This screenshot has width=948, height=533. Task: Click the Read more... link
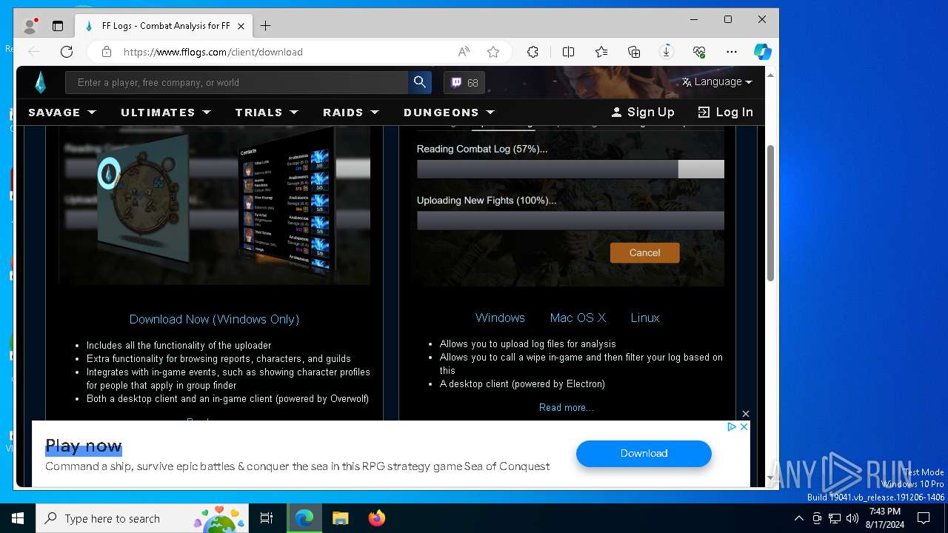pos(567,407)
